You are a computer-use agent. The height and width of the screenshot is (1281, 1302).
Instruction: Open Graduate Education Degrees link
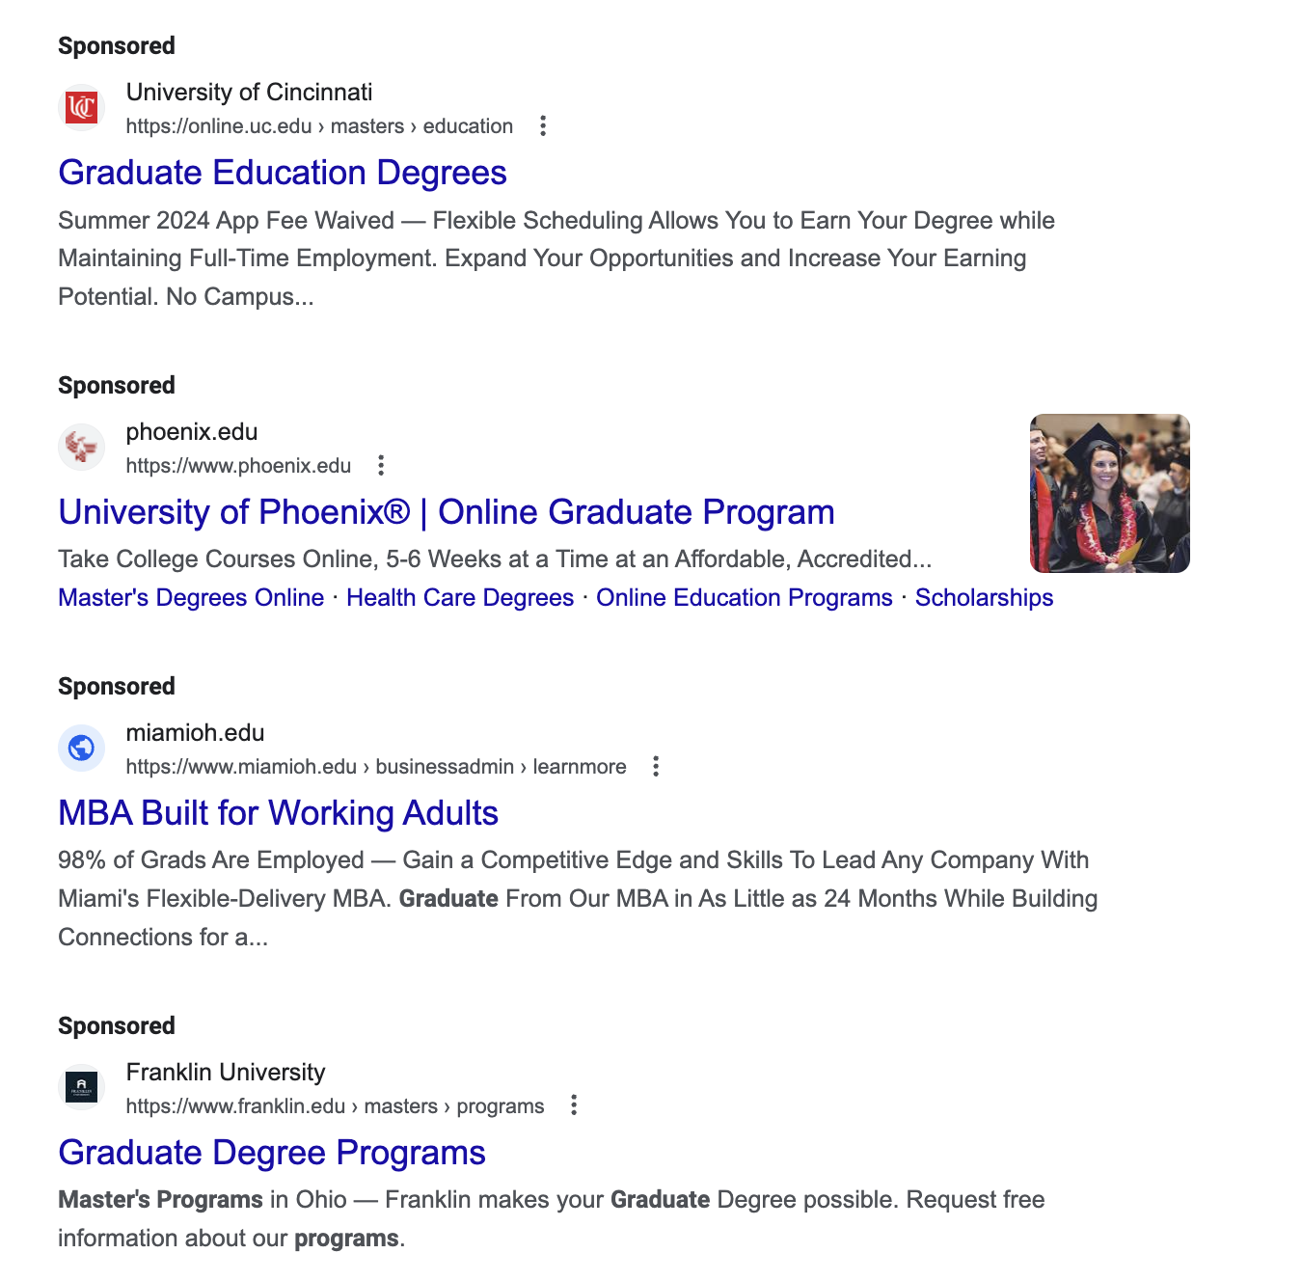click(x=283, y=173)
